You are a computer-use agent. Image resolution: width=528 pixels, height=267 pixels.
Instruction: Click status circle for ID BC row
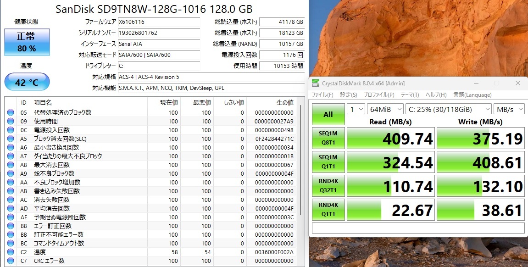11,244
